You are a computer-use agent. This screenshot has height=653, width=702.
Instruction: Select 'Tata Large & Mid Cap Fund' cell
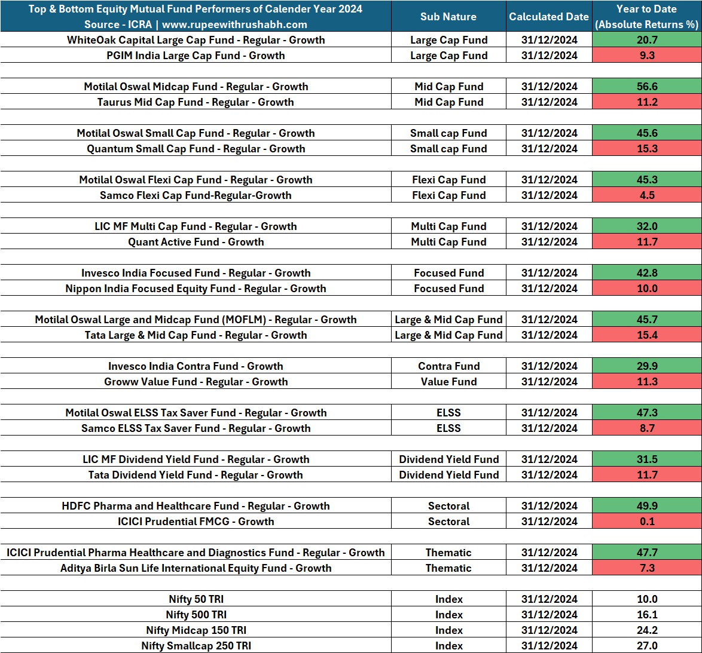[196, 335]
